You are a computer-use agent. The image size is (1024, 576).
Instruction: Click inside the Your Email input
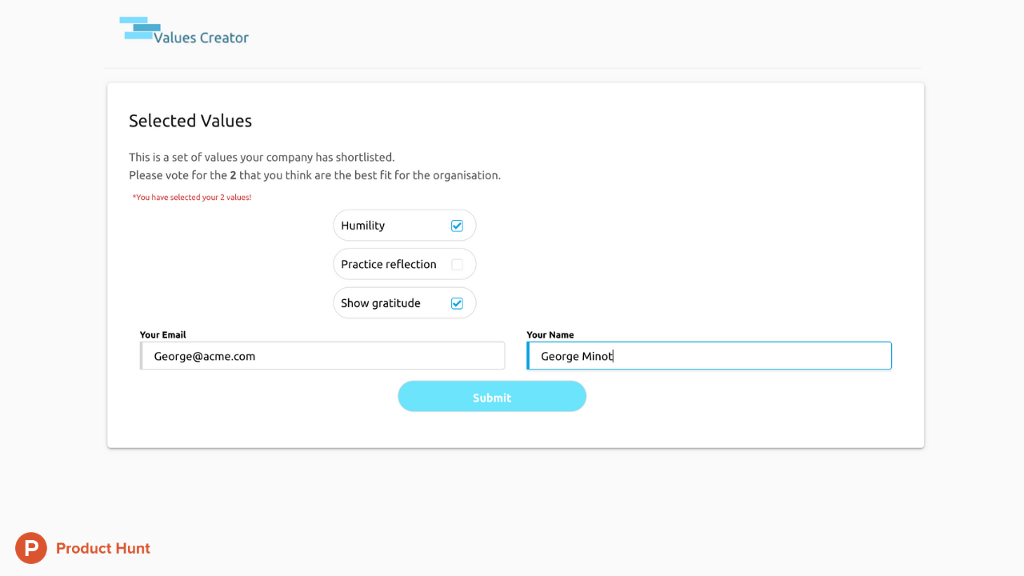322,355
